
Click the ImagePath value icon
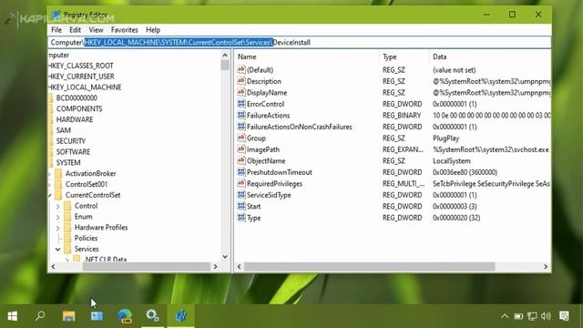[240, 149]
